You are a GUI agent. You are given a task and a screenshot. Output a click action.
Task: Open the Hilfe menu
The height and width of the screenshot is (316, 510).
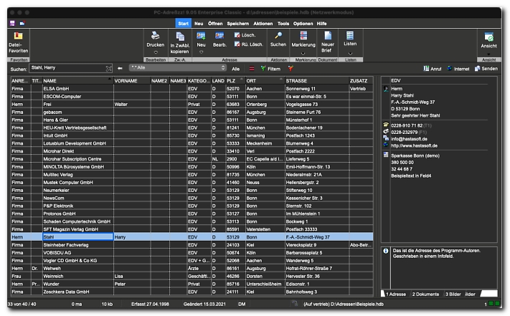[321, 24]
